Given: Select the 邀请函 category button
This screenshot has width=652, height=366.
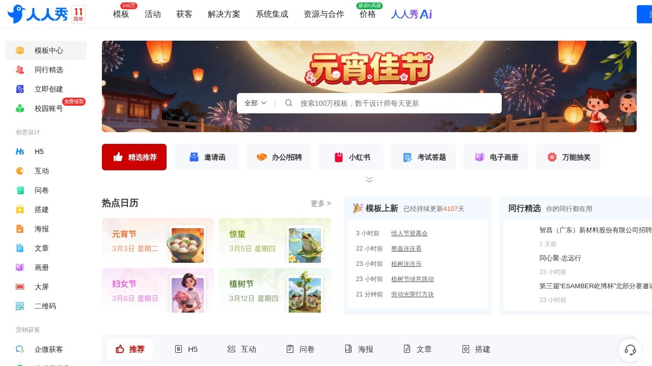Looking at the screenshot, I should click(206, 157).
